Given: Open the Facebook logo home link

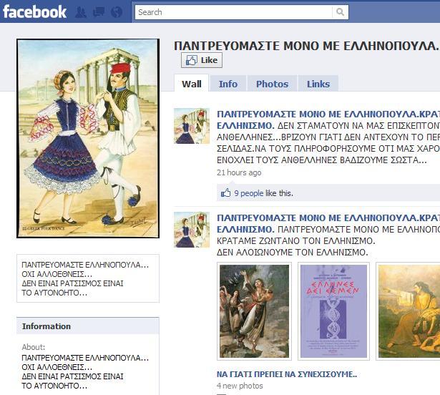Looking at the screenshot, I should [34, 11].
